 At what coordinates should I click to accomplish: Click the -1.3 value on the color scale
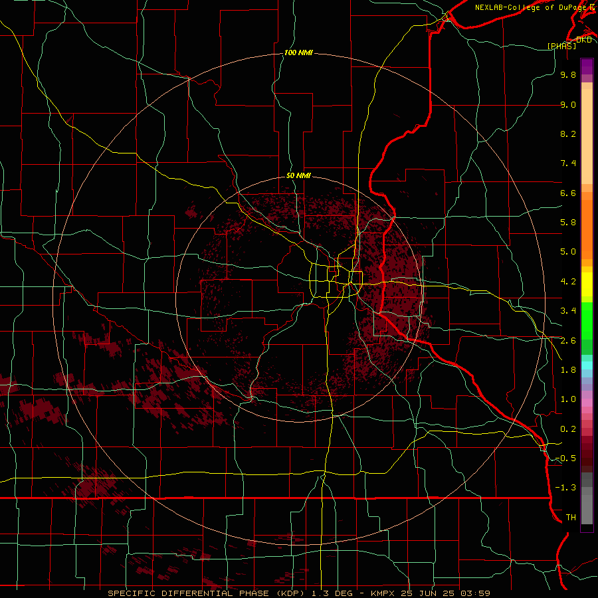(x=565, y=488)
